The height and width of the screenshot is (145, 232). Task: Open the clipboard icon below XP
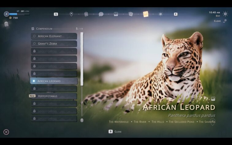6,24
